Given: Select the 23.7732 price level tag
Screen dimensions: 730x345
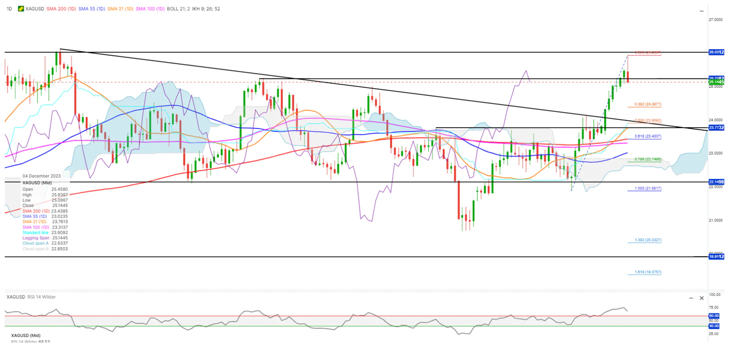Looking at the screenshot, I should (716, 128).
